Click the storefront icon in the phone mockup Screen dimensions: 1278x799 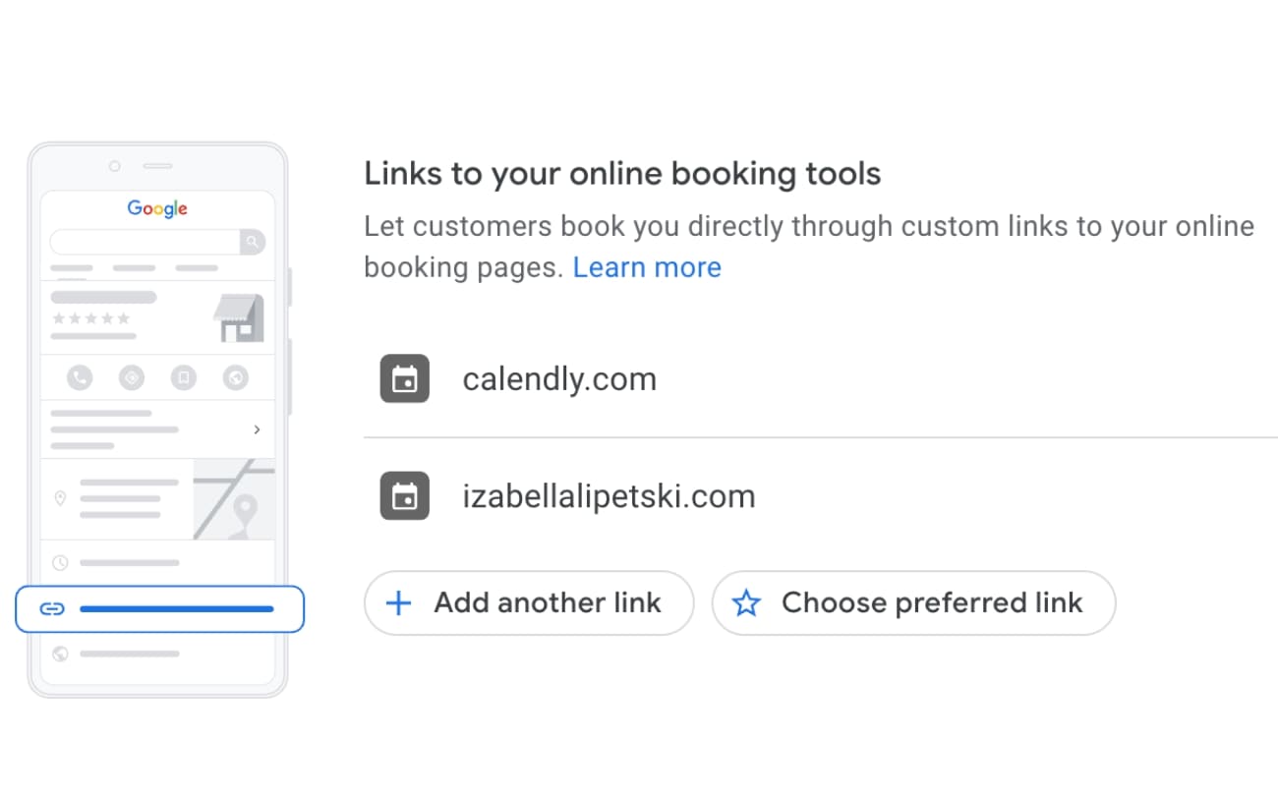point(239,318)
